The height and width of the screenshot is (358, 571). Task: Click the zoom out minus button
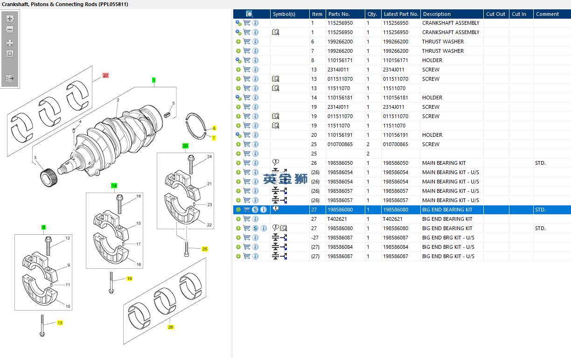coord(10,30)
